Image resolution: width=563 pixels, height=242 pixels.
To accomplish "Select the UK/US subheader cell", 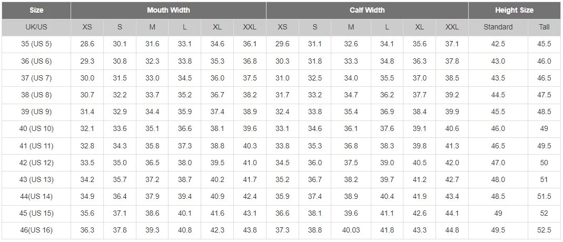I will point(36,27).
